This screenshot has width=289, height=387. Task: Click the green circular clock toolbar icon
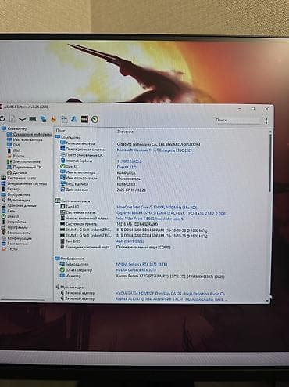[95, 119]
